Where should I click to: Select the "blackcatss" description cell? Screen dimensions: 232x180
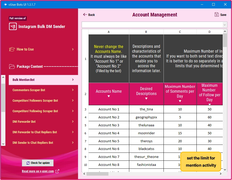tap(146, 149)
